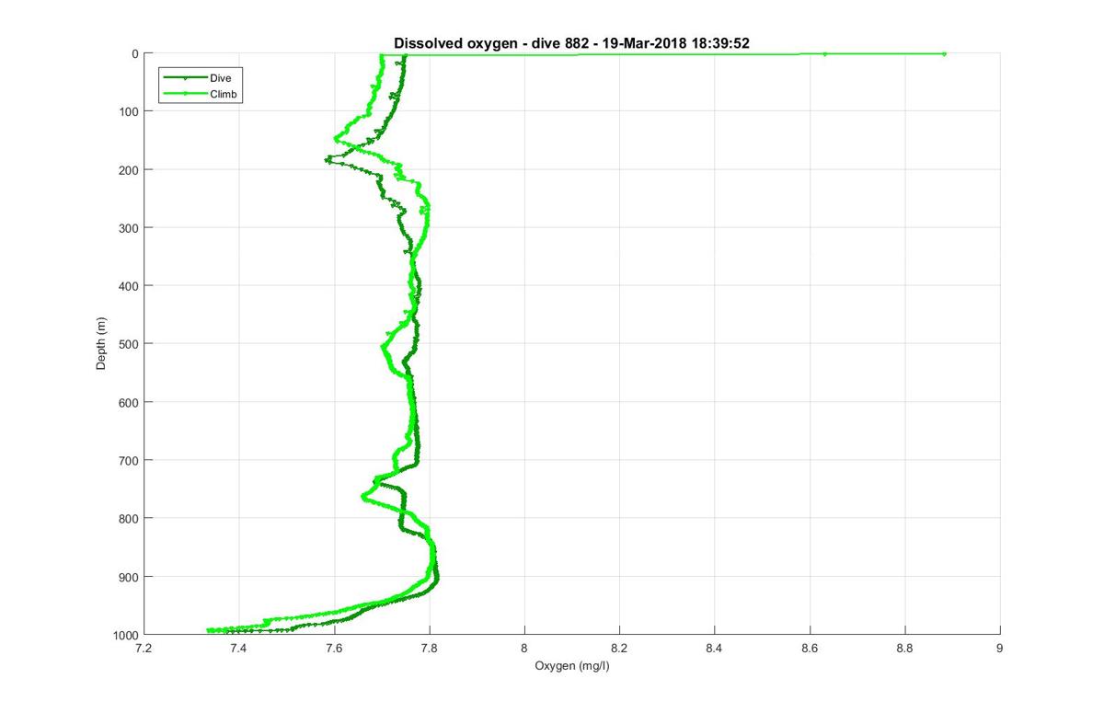This screenshot has height=713, width=1104.
Task: Click the y-axis tick label 400
Action: tap(130, 286)
